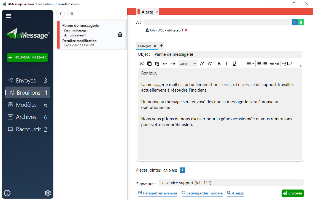
Task: Click the Paste icon in the editor toolbar
Action: click(x=157, y=63)
